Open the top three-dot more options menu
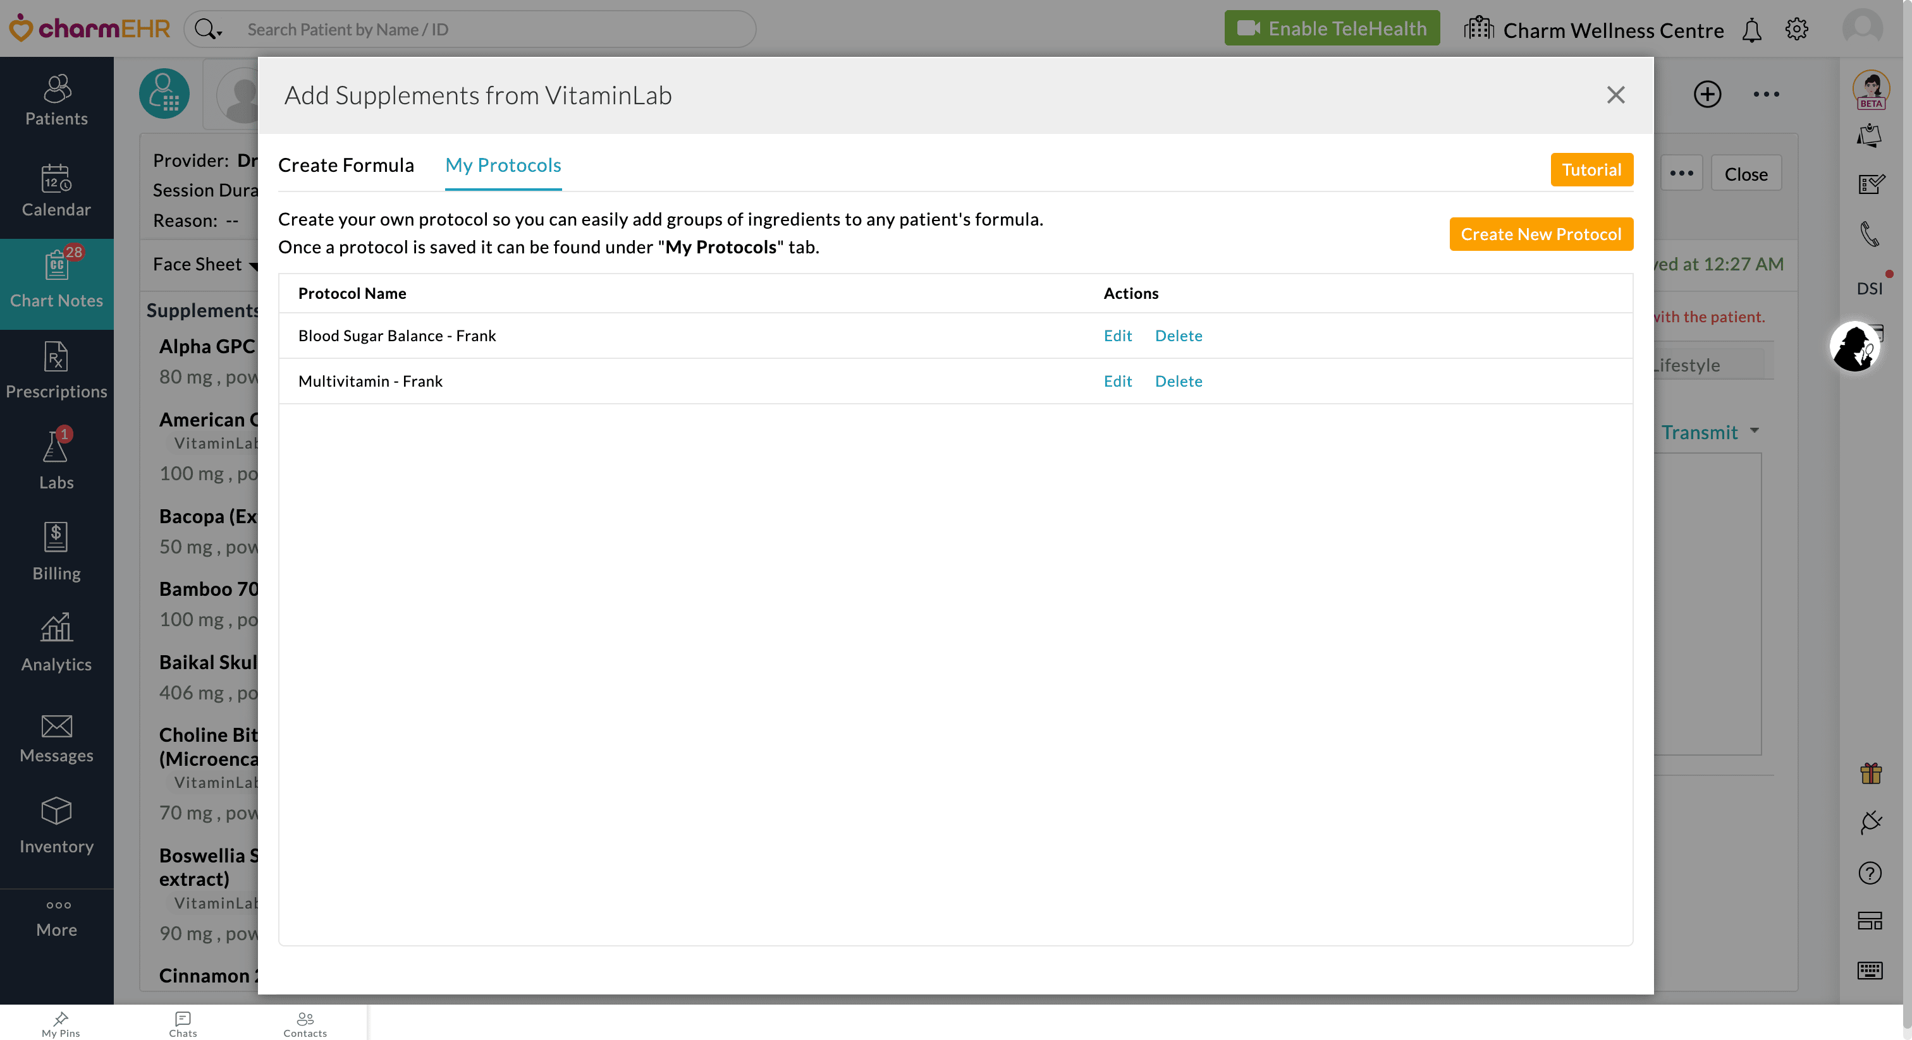 (x=1766, y=94)
